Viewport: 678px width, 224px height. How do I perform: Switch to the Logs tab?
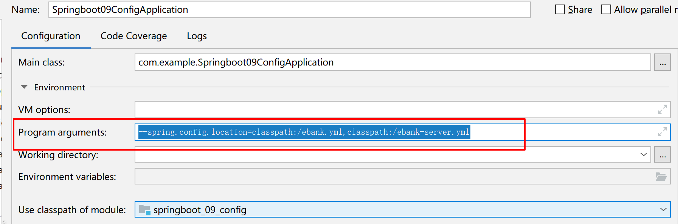197,36
